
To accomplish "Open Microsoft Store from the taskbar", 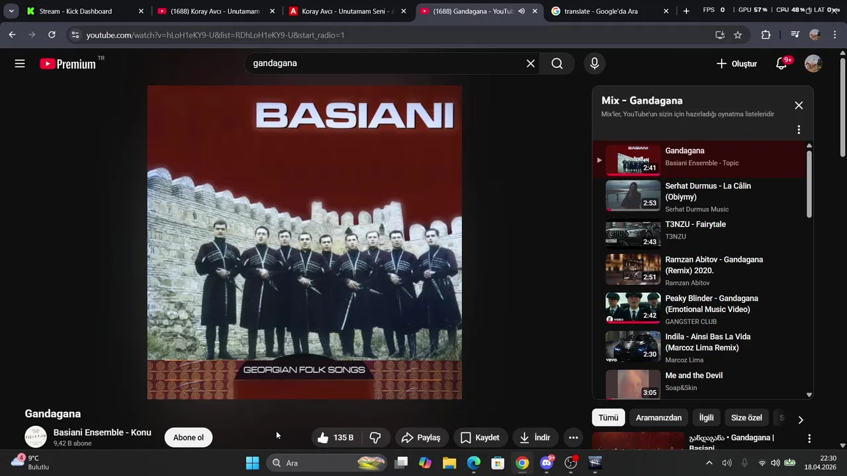I will click(498, 463).
